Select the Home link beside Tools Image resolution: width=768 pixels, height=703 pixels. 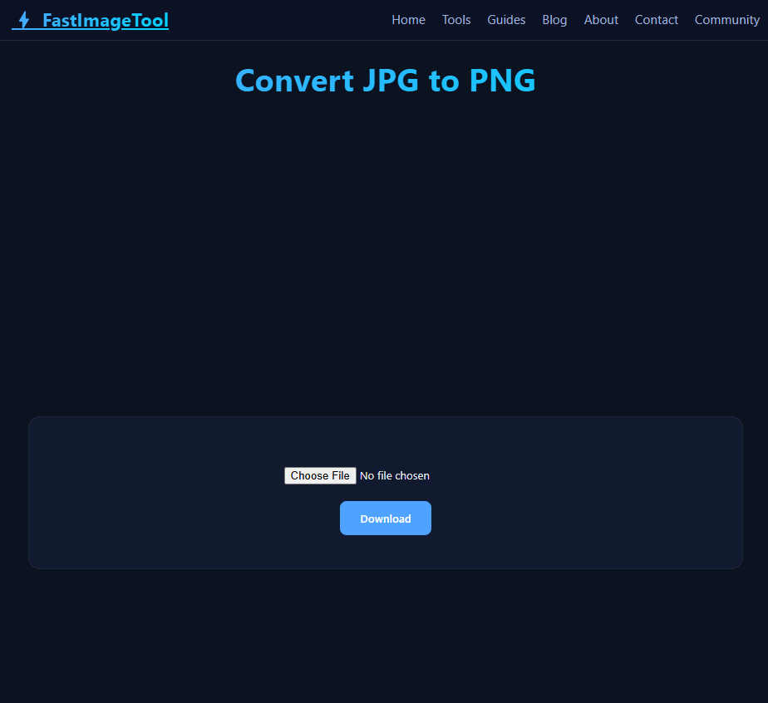[408, 20]
